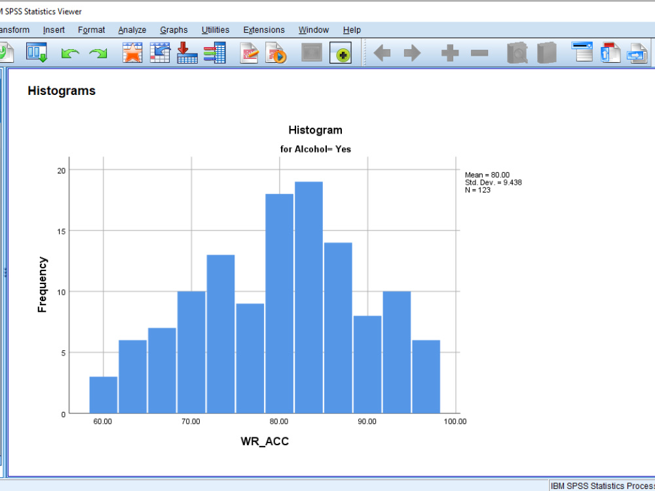Open the Format menu
655x491 pixels.
pos(92,30)
